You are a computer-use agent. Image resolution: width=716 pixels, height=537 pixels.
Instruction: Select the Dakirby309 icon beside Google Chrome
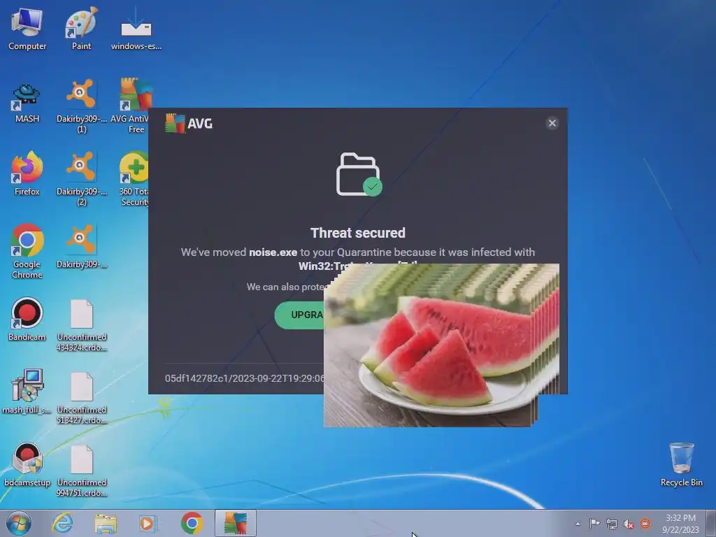[x=81, y=245]
